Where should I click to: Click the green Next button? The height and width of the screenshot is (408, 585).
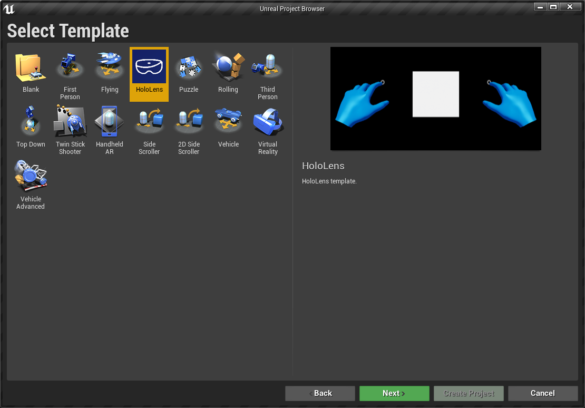pyautogui.click(x=394, y=393)
